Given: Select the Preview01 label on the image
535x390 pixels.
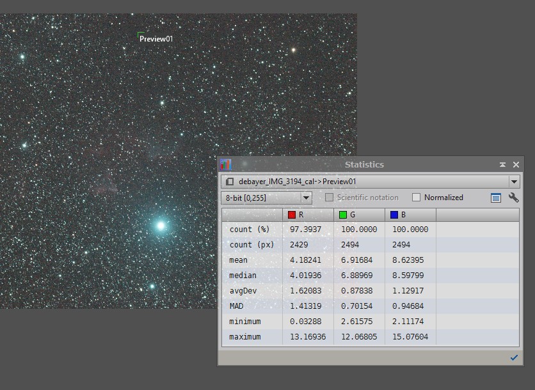Looking at the screenshot, I should (156, 39).
